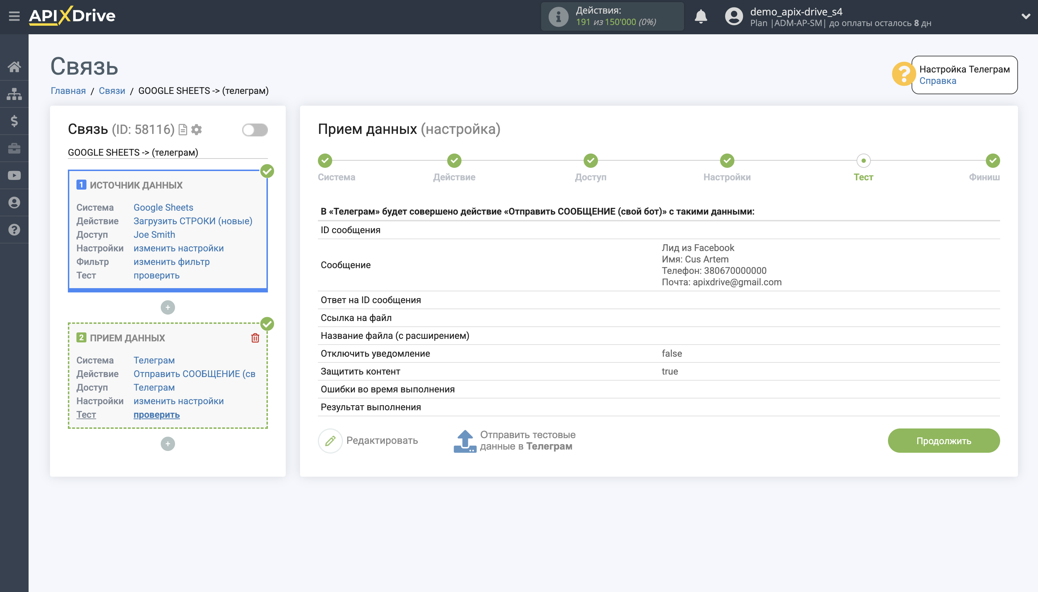Open the Справка help link

[x=938, y=81]
